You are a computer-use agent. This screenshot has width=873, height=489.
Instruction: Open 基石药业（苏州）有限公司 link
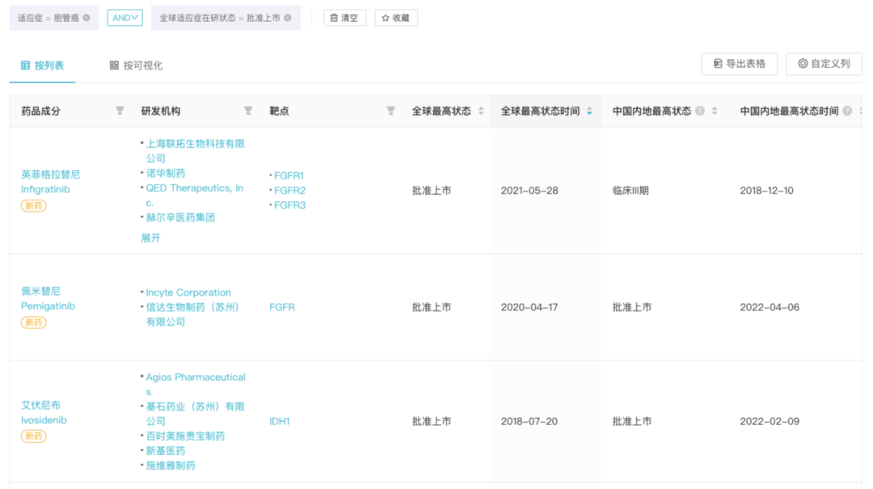tap(195, 414)
